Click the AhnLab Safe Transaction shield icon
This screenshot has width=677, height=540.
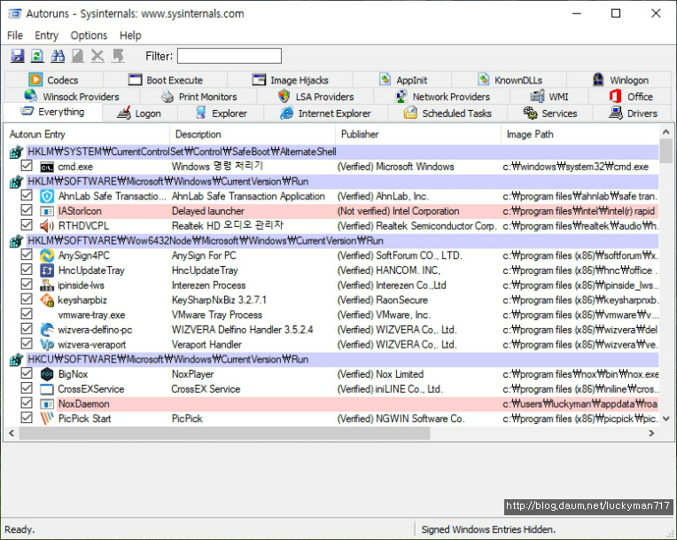click(x=47, y=197)
